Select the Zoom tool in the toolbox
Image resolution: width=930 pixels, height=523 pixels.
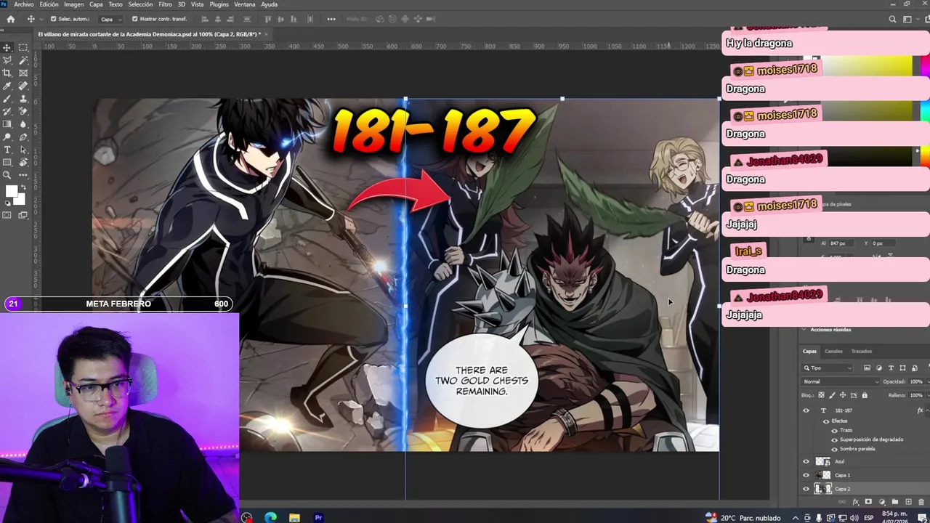(x=7, y=175)
